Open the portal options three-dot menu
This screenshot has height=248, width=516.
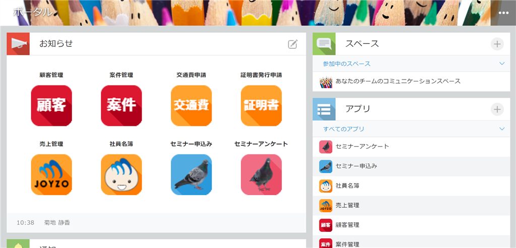pyautogui.click(x=503, y=13)
